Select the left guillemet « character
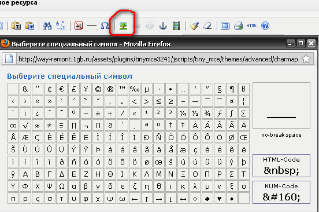319x212 pixels. (x=38, y=101)
